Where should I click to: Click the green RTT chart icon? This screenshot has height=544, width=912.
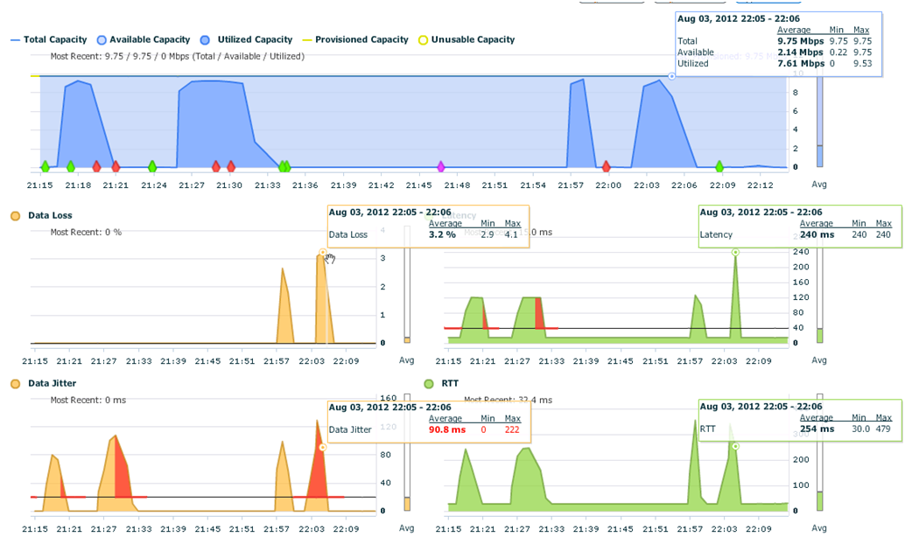click(x=429, y=383)
